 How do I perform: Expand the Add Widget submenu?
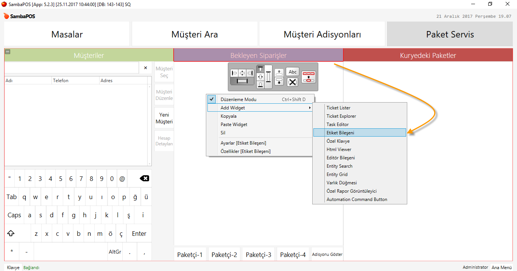pyautogui.click(x=260, y=108)
